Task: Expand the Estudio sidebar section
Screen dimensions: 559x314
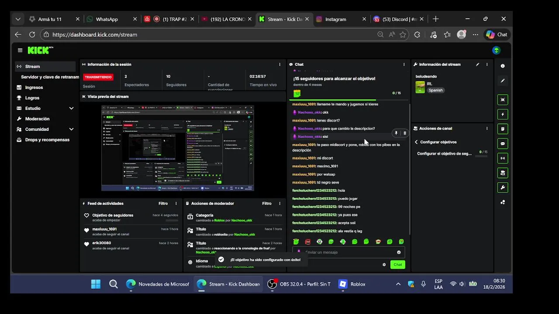Action: (x=71, y=108)
